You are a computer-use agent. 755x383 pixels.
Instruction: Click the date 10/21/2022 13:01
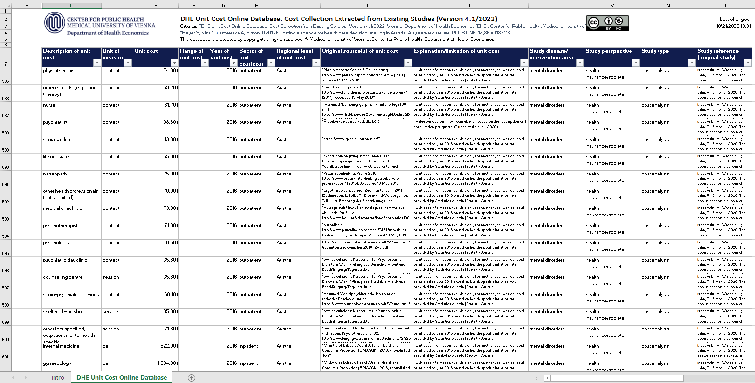pyautogui.click(x=734, y=26)
